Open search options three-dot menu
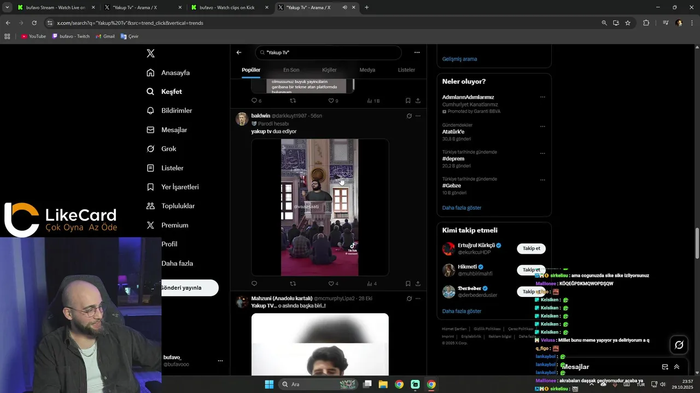Viewport: 700px width, 393px height. click(x=417, y=52)
